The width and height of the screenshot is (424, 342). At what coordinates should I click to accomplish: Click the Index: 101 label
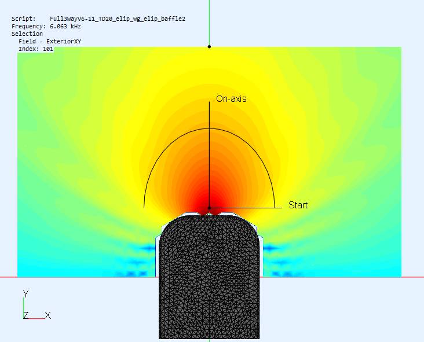tap(36, 49)
